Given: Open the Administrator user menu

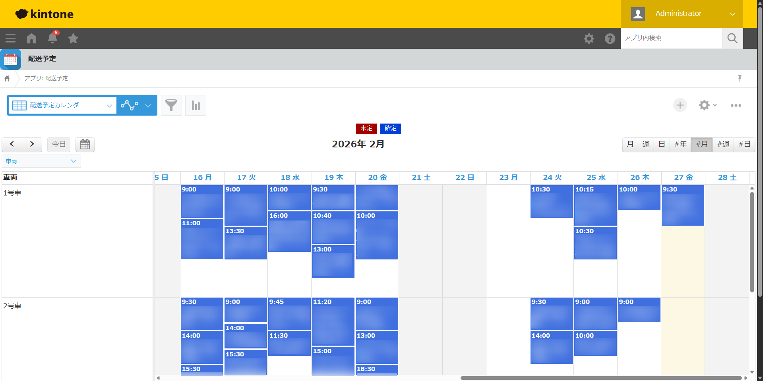Looking at the screenshot, I should pos(682,14).
